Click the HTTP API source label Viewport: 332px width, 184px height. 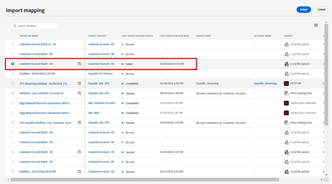pos(296,84)
